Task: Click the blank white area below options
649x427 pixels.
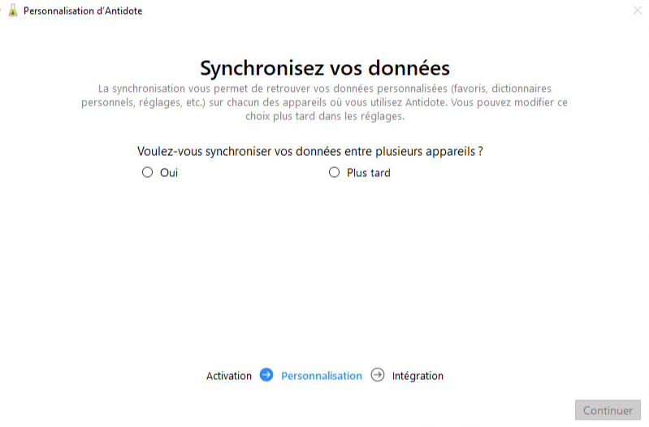Action: pos(325,268)
